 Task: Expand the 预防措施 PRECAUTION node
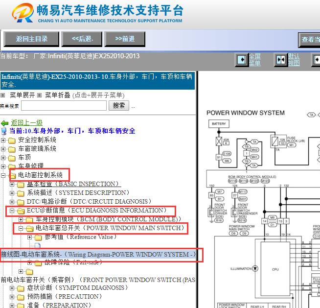click(12, 297)
